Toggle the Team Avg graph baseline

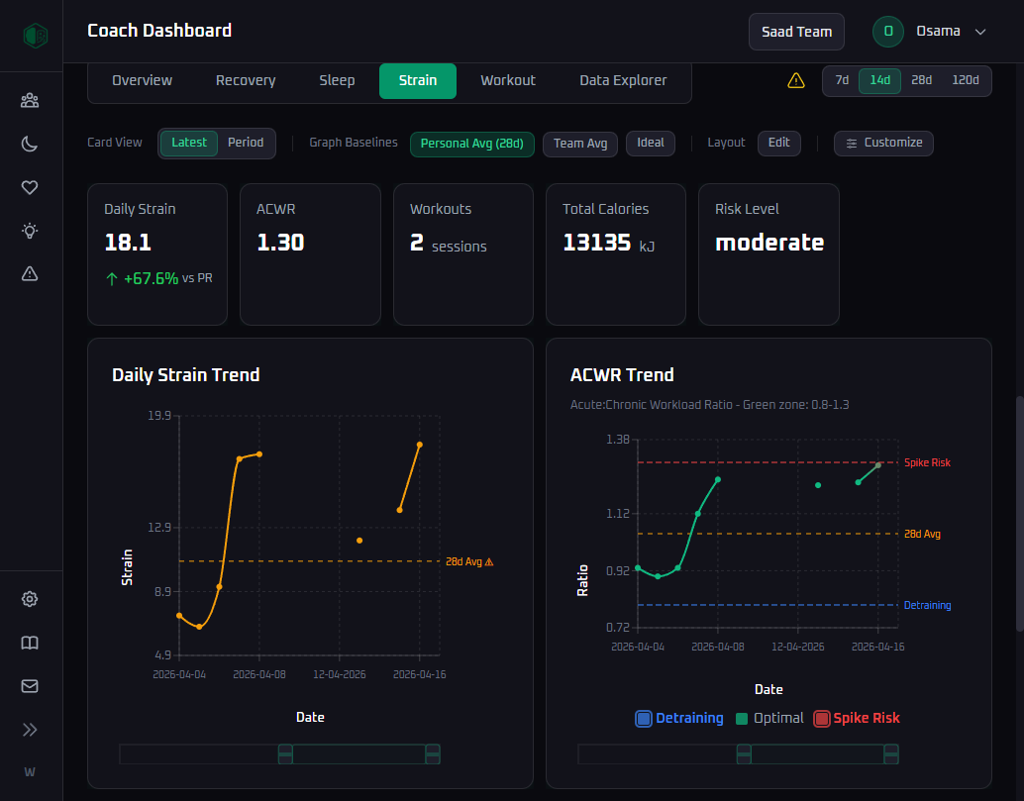coord(579,144)
